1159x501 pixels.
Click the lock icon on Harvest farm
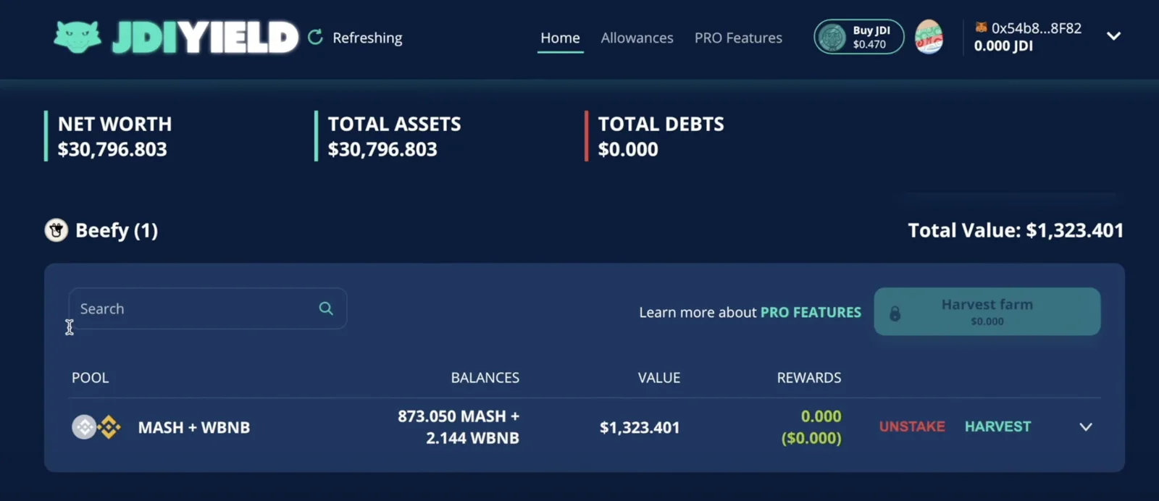pos(895,313)
